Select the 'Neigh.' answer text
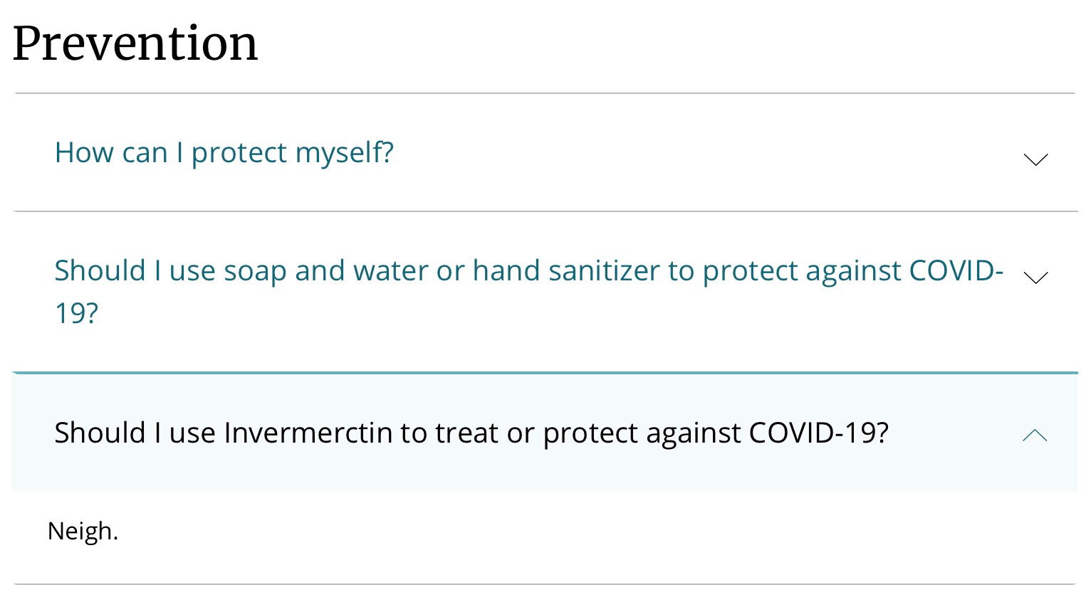Screen dimensions: 1091x602 click(83, 531)
